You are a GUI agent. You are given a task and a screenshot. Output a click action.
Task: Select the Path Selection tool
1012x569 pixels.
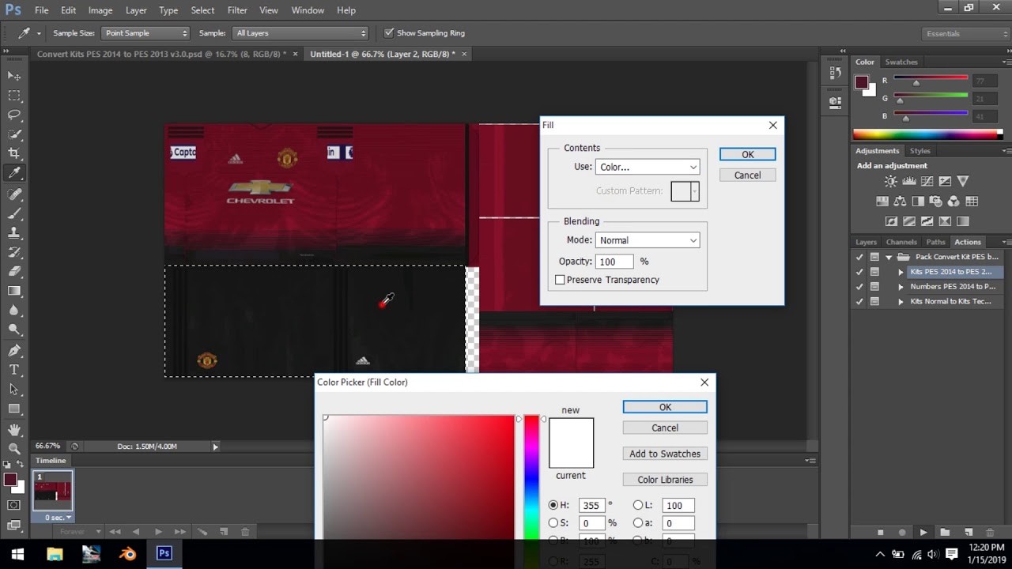[x=14, y=389]
